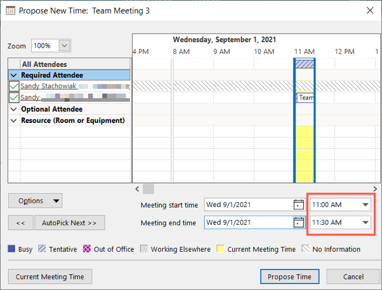Click the previous AutoPick arrows button
The image size is (382, 290).
point(21,223)
